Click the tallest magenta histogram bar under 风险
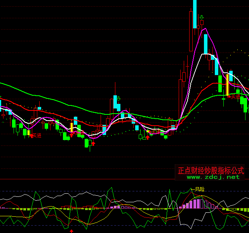This screenshot has height=233, width=249. 198,203
